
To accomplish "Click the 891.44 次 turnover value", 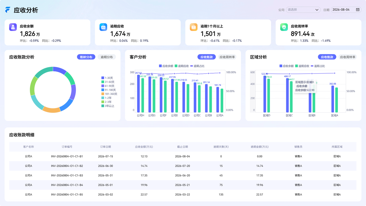I will 303,34.
